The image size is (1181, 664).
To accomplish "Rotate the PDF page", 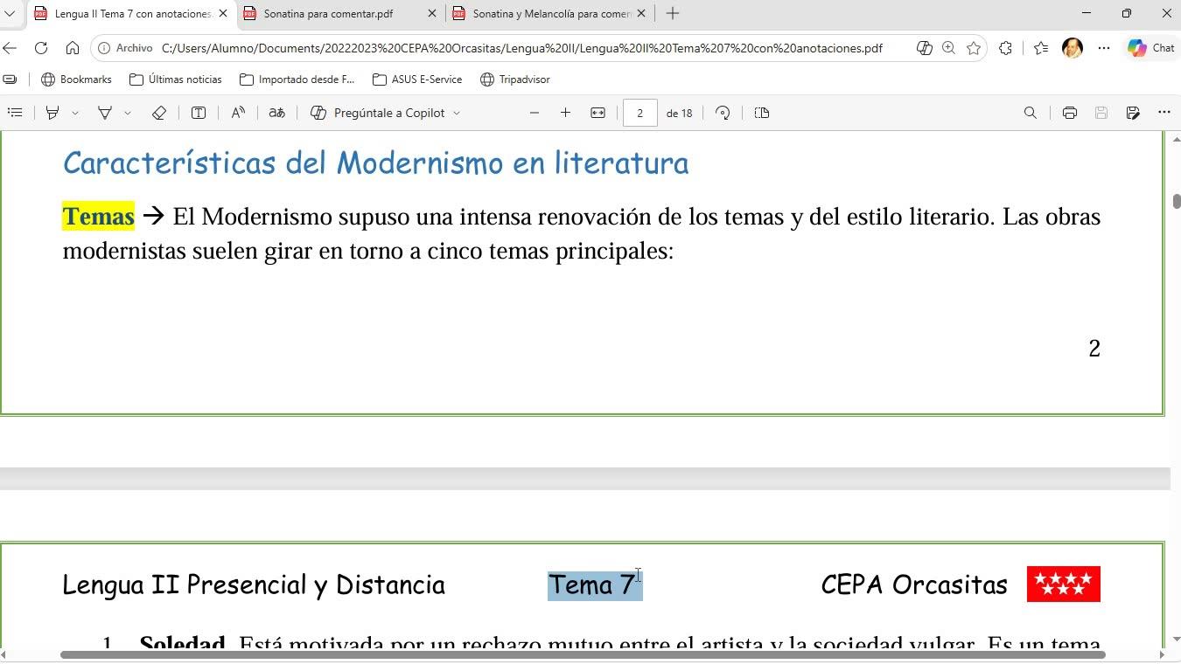I will [723, 113].
